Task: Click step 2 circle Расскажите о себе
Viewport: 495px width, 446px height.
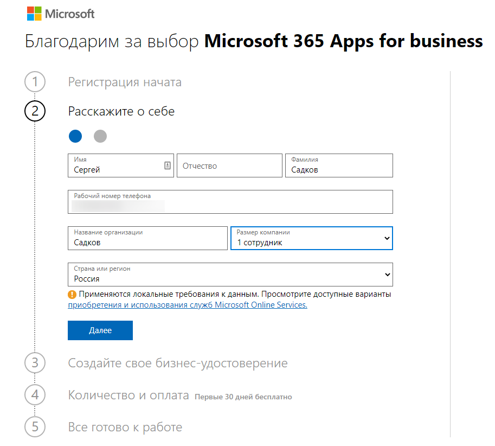Action: [35, 111]
